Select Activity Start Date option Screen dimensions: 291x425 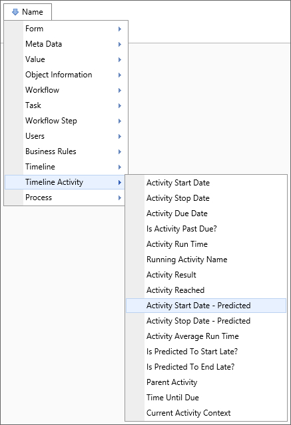tap(206, 183)
